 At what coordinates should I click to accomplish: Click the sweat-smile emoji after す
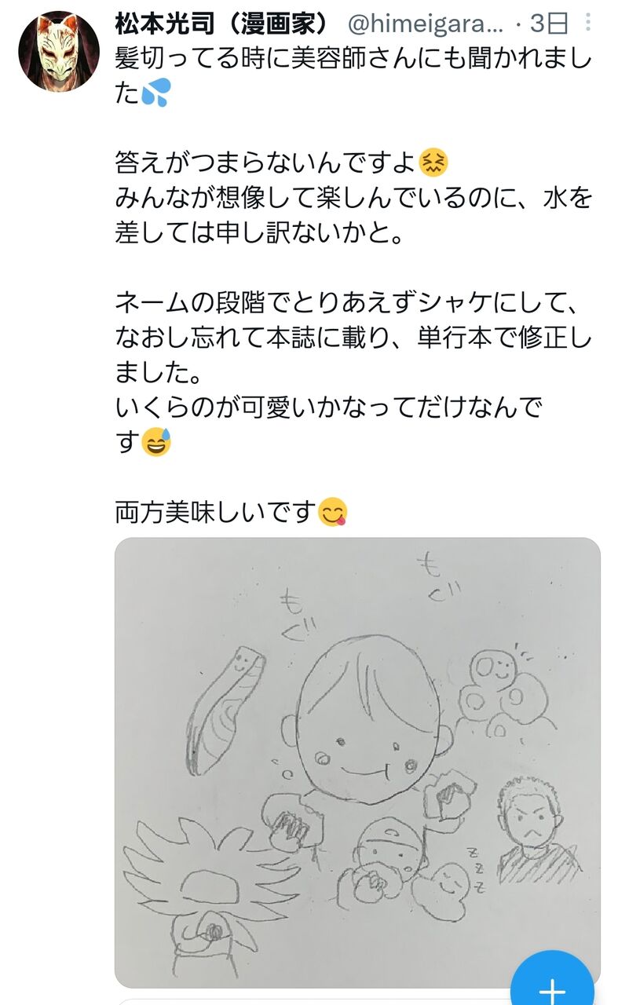pos(156,444)
